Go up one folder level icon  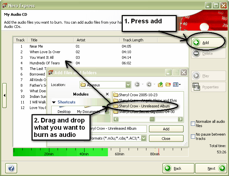click(160, 84)
